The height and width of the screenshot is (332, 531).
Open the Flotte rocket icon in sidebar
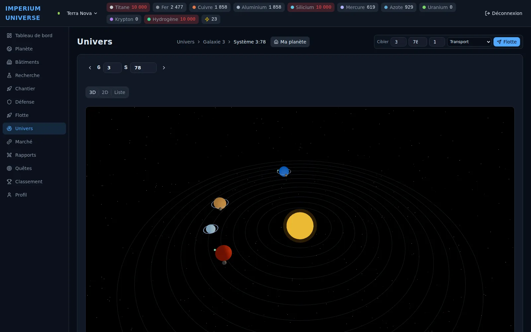click(9, 115)
